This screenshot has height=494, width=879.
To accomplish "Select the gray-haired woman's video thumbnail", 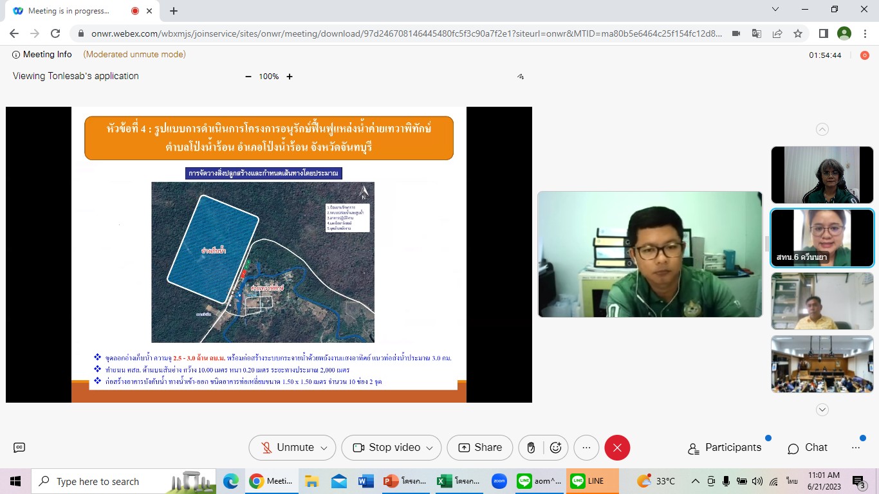I will 822,175.
